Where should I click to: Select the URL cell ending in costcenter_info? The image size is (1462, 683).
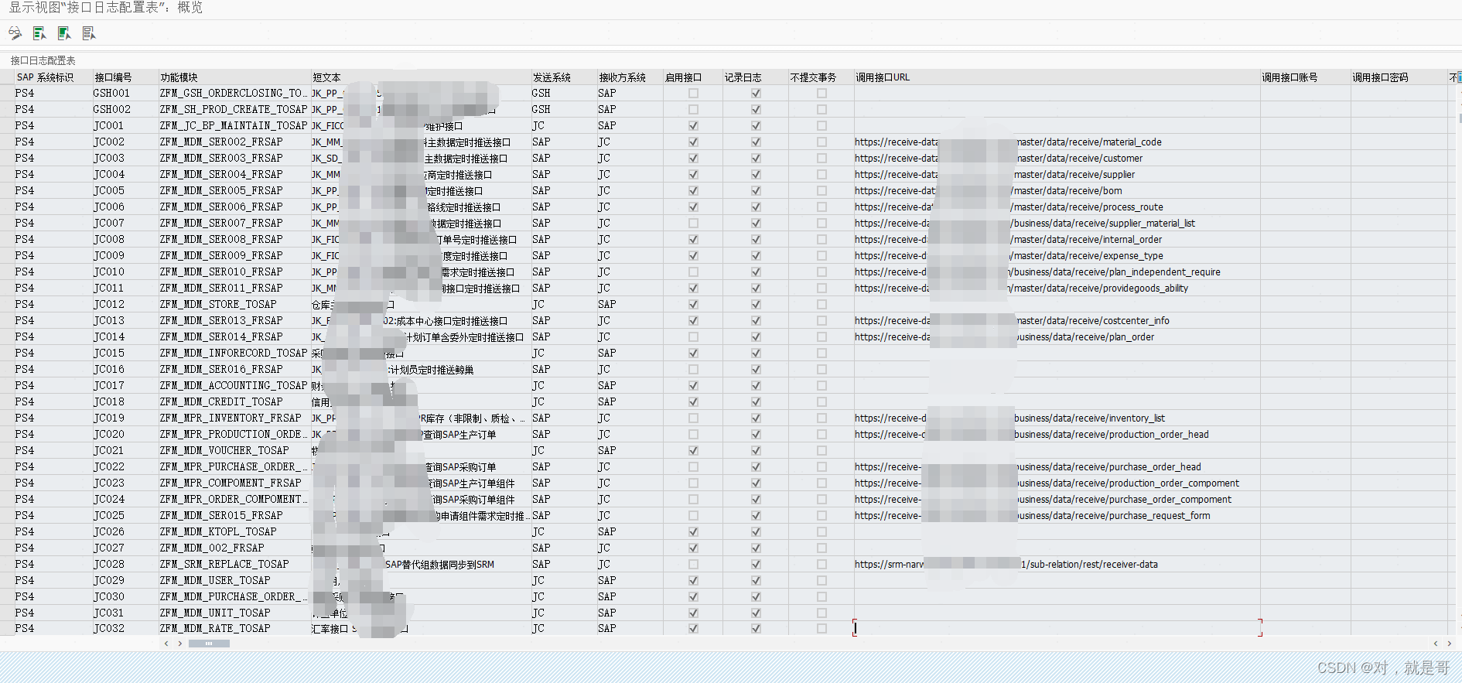1057,320
